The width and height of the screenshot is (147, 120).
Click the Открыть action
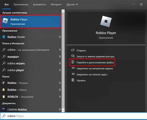click(x=81, y=51)
